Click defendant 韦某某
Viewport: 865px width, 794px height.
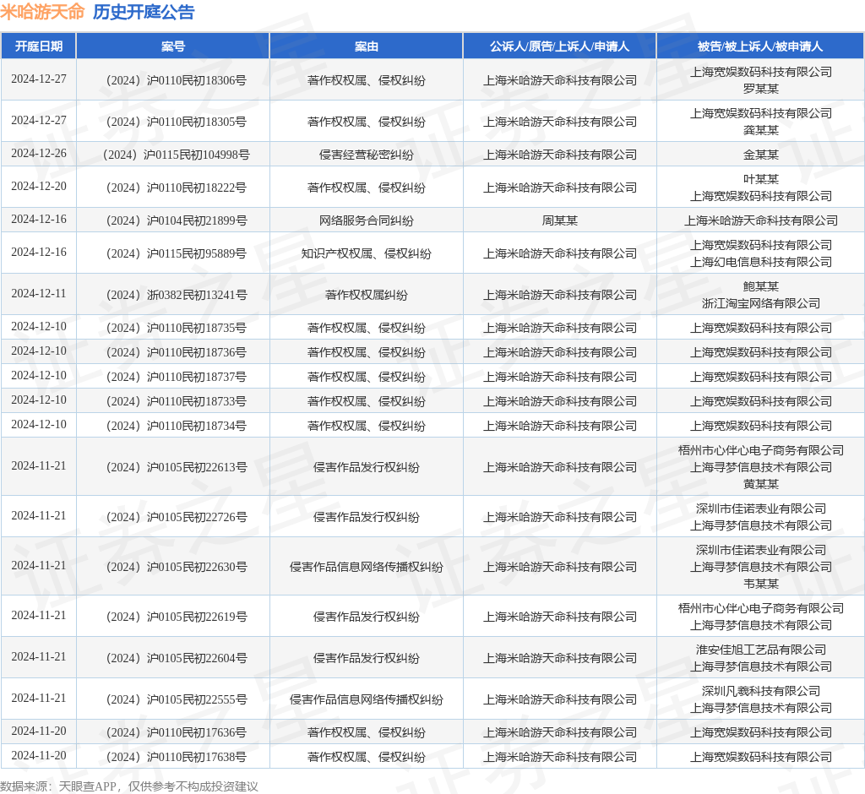(761, 584)
